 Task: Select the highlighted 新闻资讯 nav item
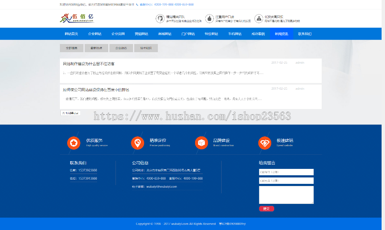point(281,34)
